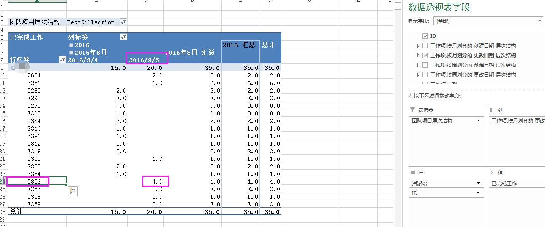Uncheck 工作项.按月划分的 更改日期 checkbox
545x227 pixels.
point(425,56)
